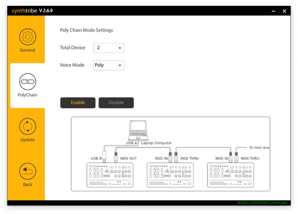Click the Enable button

point(78,103)
